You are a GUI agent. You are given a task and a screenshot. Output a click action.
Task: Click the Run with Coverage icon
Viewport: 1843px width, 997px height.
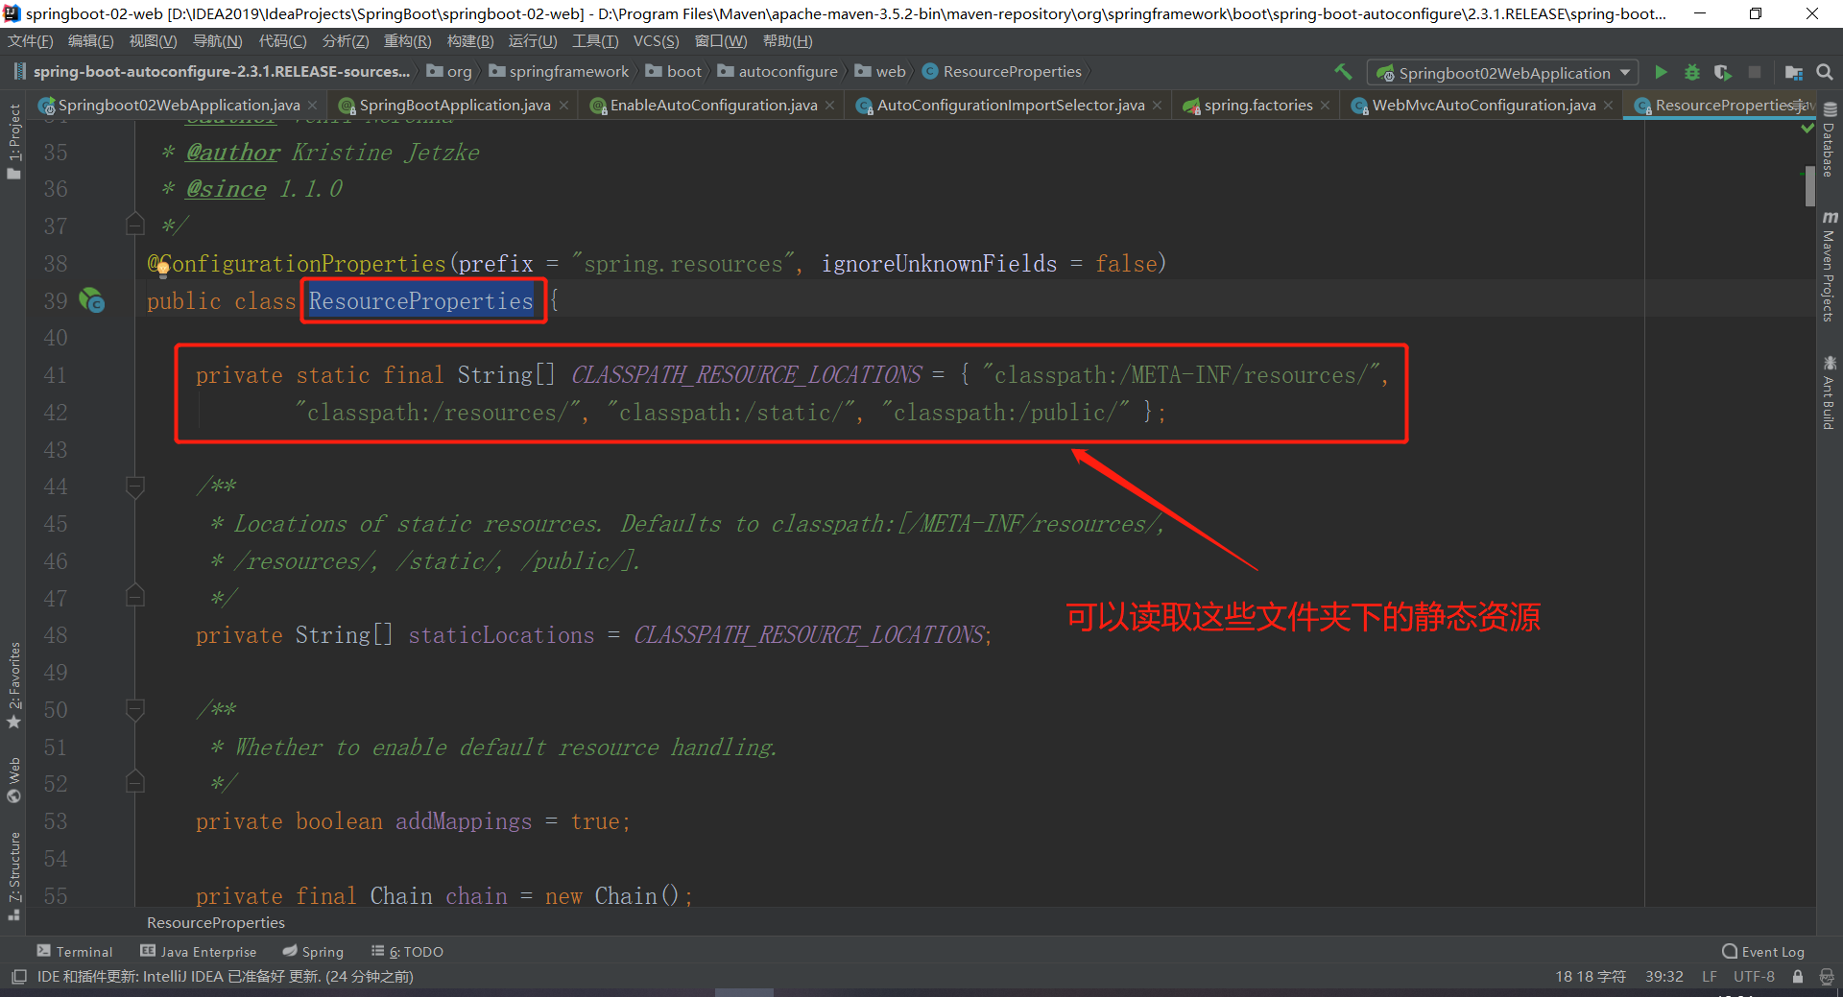tap(1723, 72)
